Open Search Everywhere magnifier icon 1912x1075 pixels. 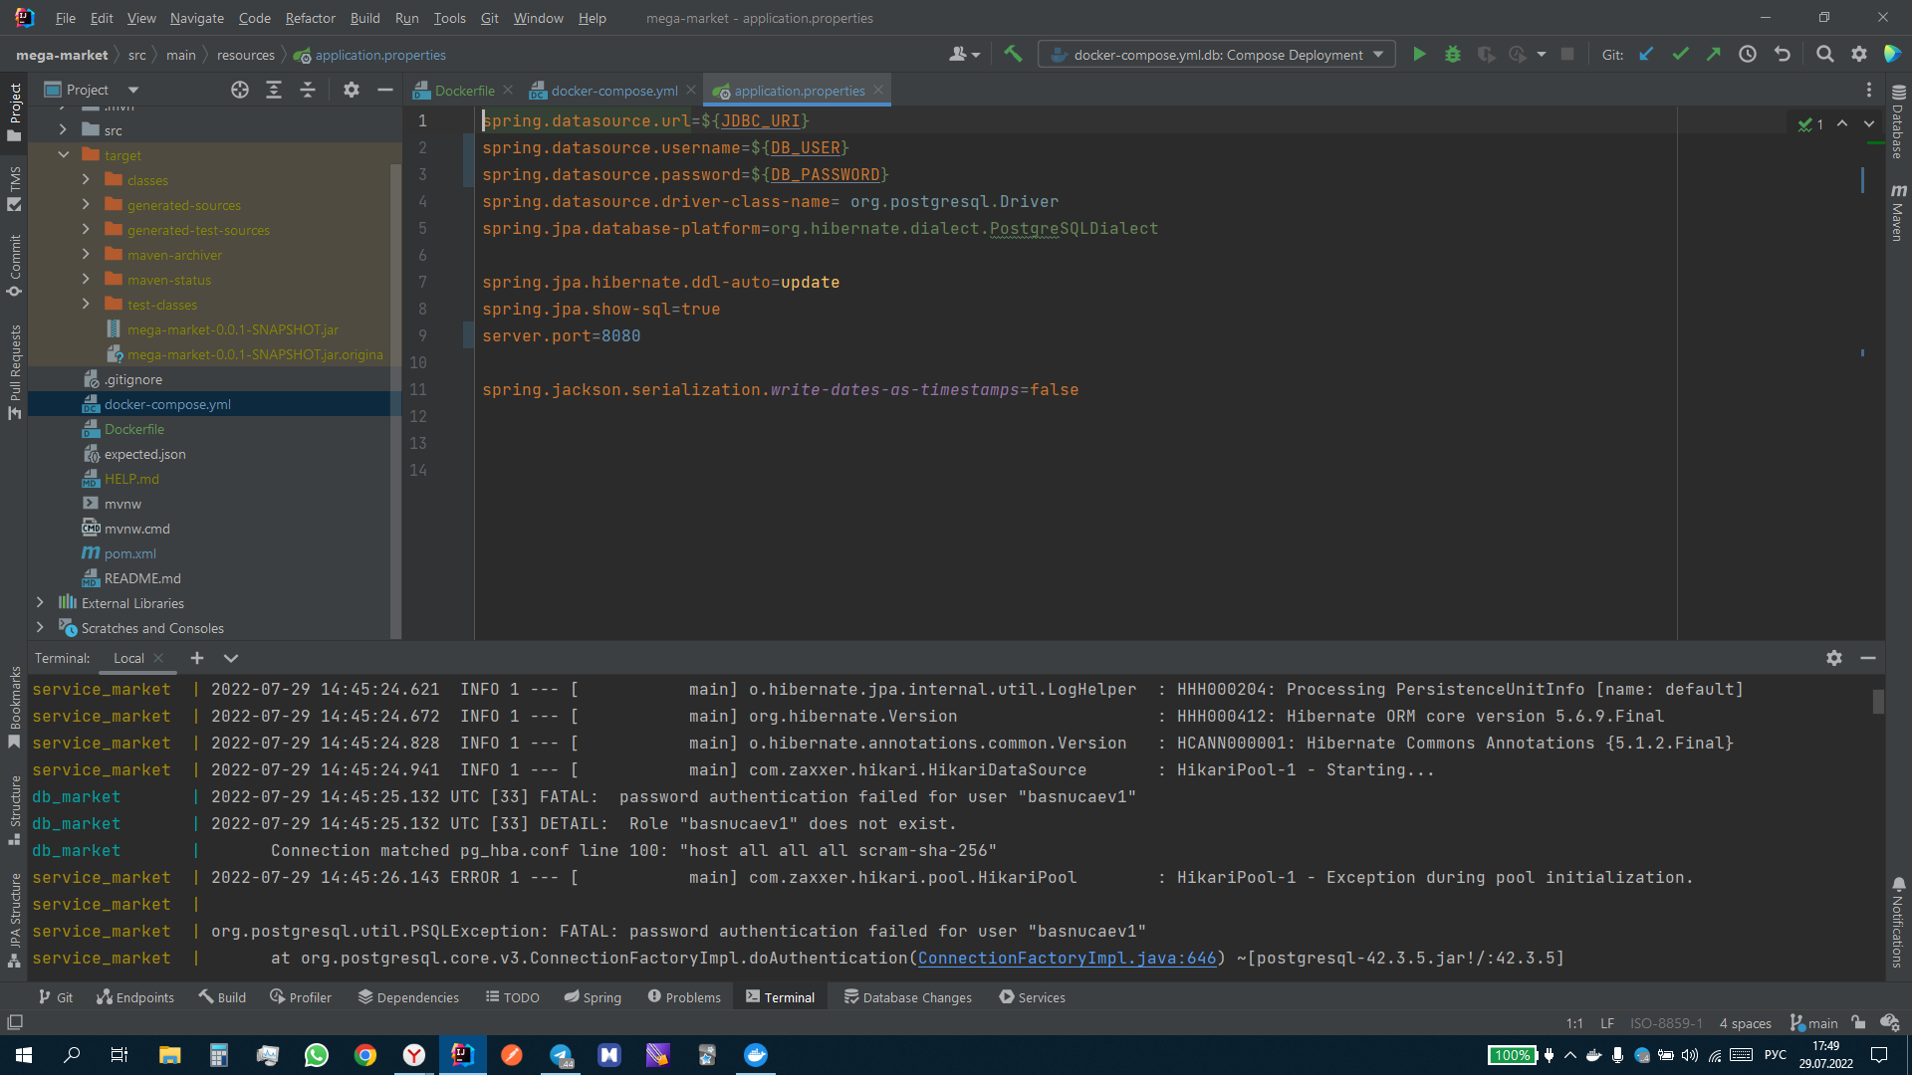coord(1824,55)
